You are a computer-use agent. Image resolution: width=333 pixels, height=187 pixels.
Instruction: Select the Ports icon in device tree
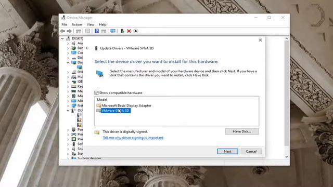(74, 129)
